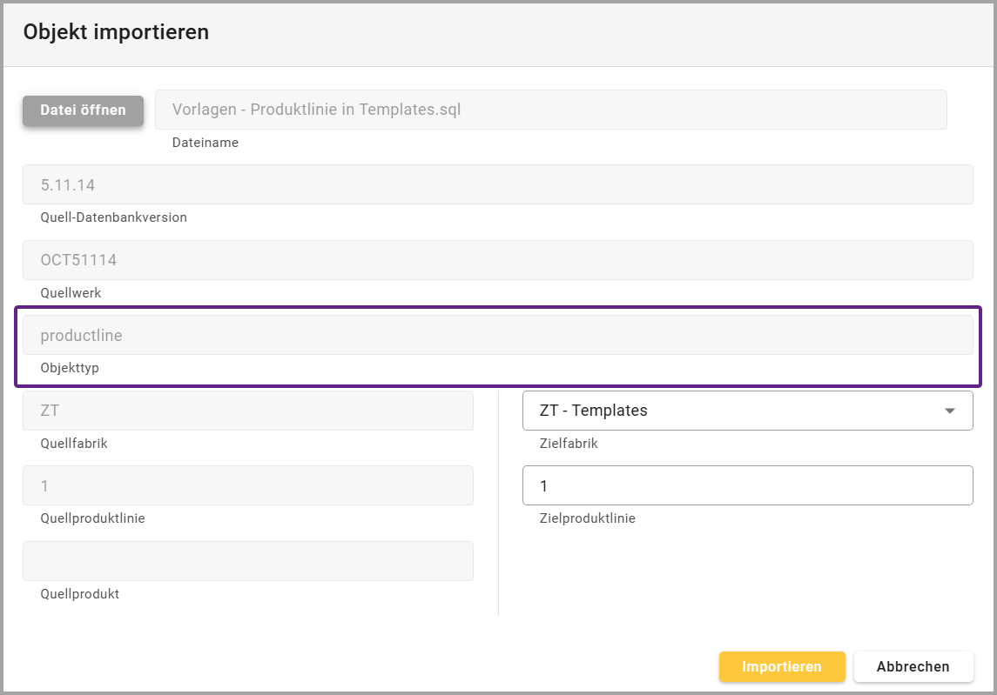The width and height of the screenshot is (997, 695).
Task: Click the Zielfabrik label below the dropdown
Action: point(569,444)
